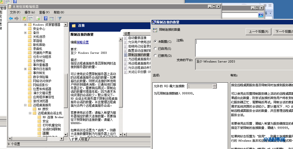Switch to the 标准 tab

click(84, 139)
